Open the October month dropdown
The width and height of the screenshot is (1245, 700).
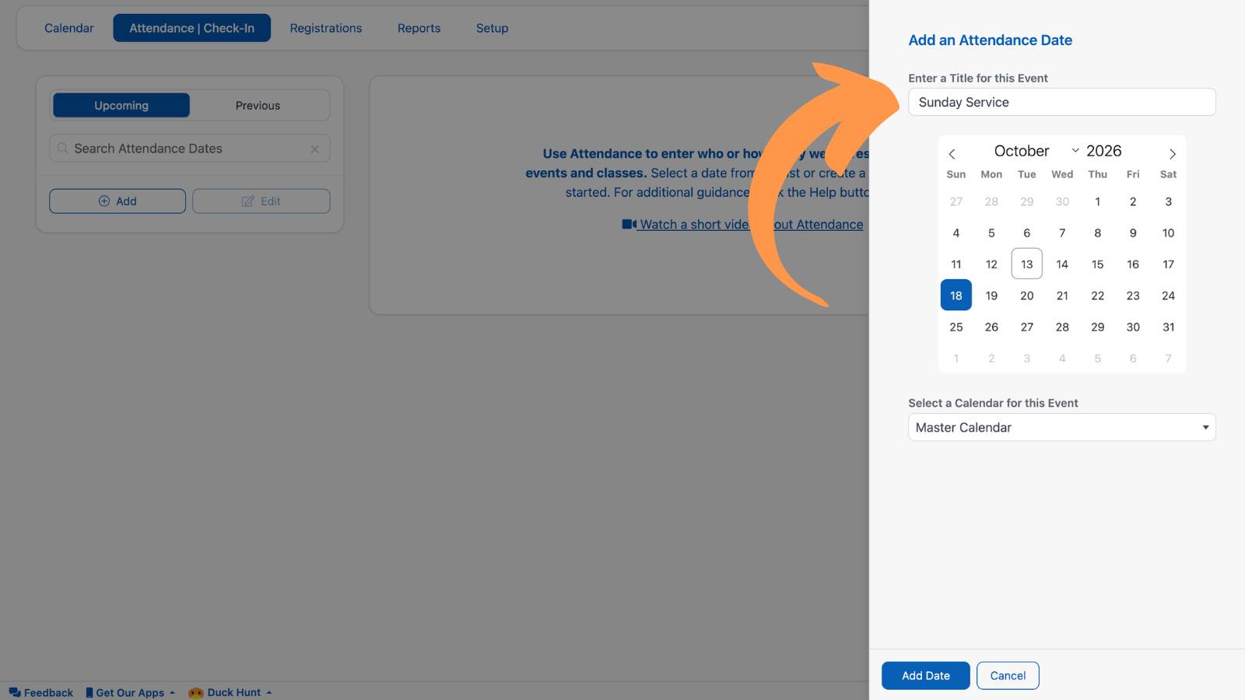(x=1036, y=151)
